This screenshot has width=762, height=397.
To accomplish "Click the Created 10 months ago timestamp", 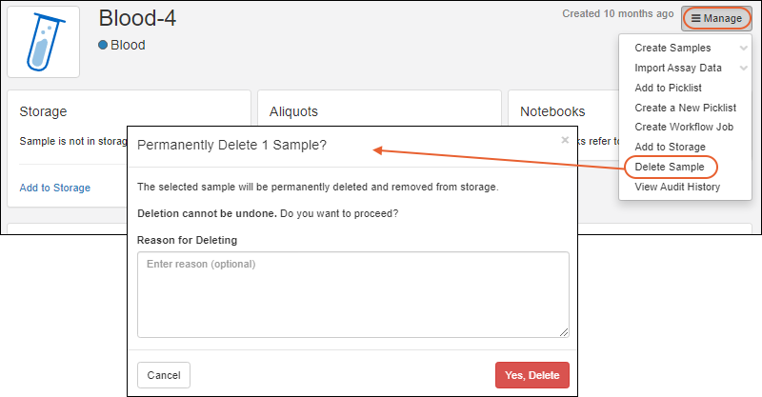I will point(618,14).
